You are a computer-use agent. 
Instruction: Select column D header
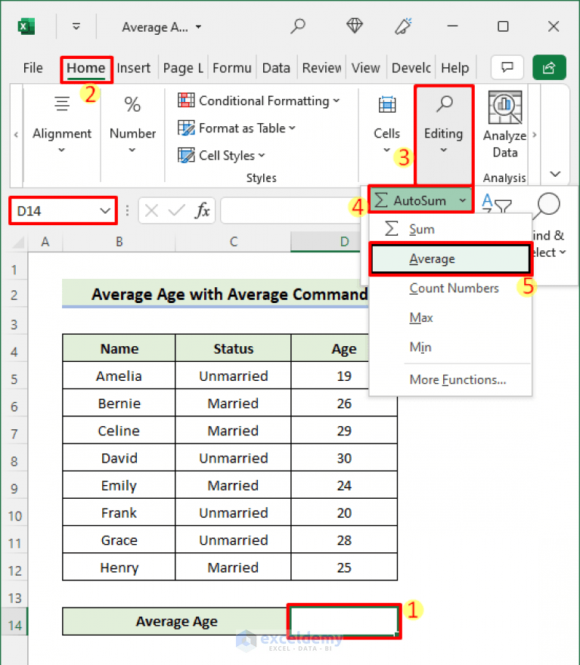tap(326, 242)
